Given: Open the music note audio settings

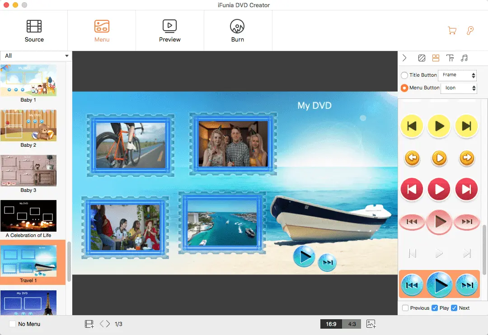Looking at the screenshot, I should click(x=464, y=58).
